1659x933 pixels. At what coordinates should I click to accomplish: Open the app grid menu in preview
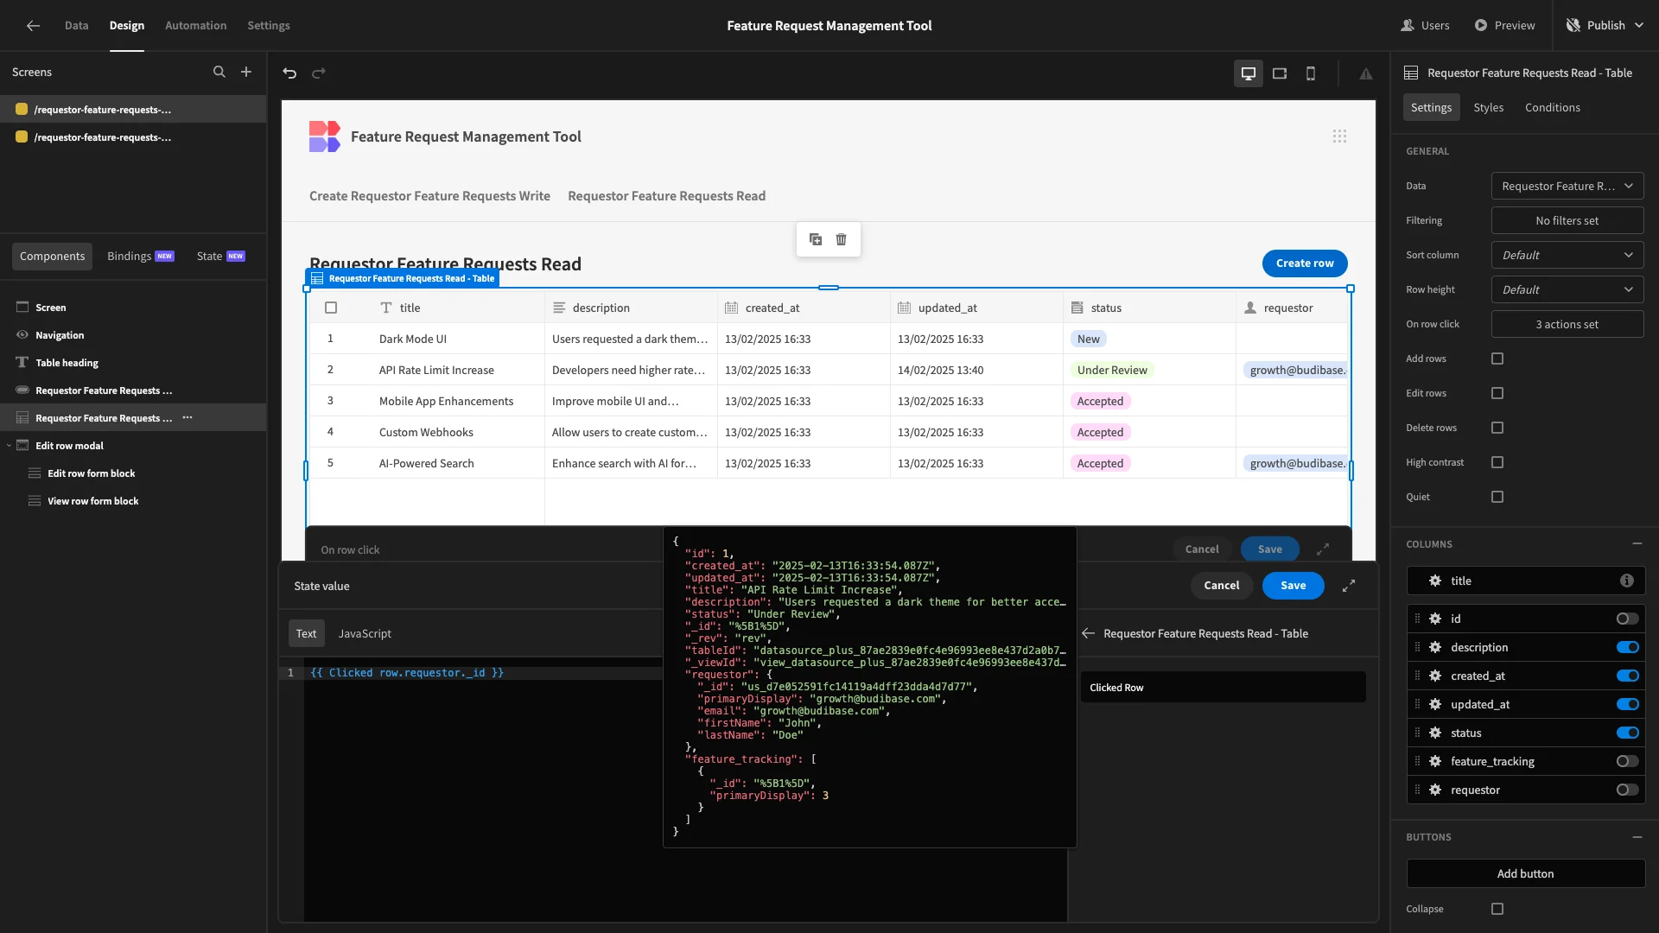tap(1339, 136)
